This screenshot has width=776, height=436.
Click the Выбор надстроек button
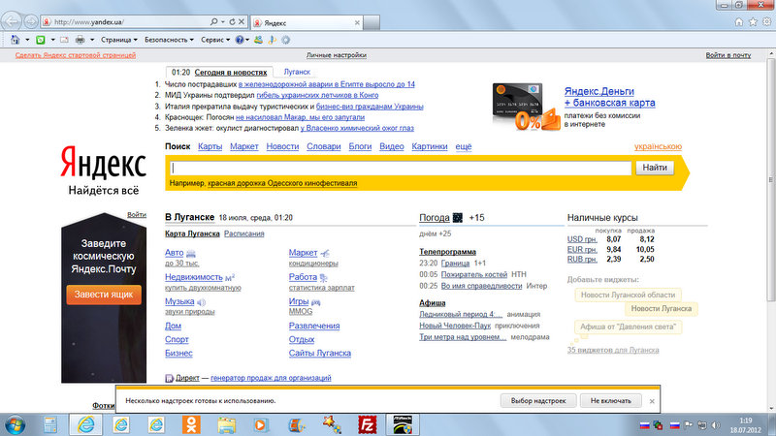coord(538,401)
